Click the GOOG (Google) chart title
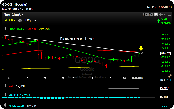174x109 pixels. 15,4
